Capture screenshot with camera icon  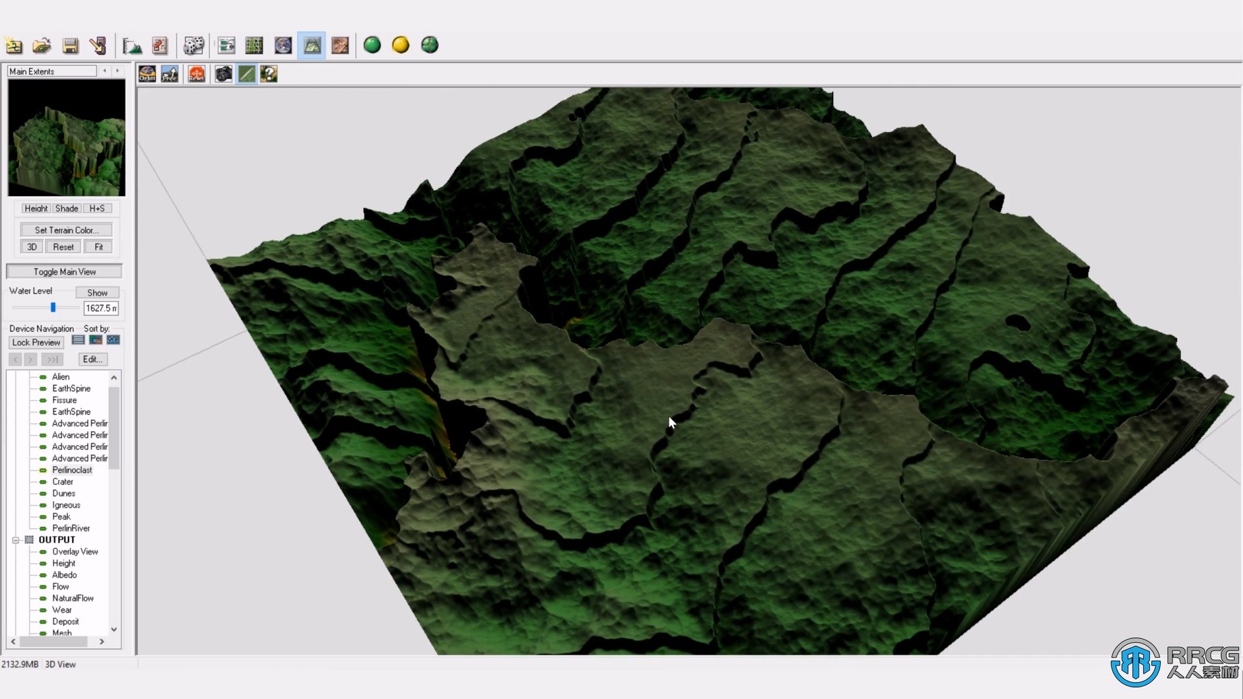pyautogui.click(x=223, y=74)
